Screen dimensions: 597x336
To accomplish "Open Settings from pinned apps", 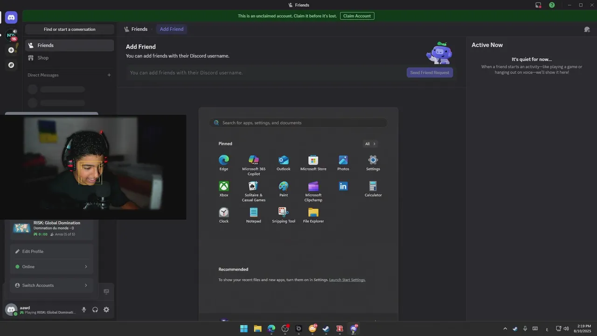I will 373,163.
